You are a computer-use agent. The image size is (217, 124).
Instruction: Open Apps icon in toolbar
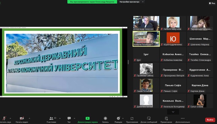[x=132, y=119]
